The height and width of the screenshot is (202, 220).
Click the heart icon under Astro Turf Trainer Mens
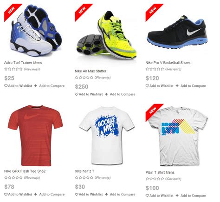point(6,86)
